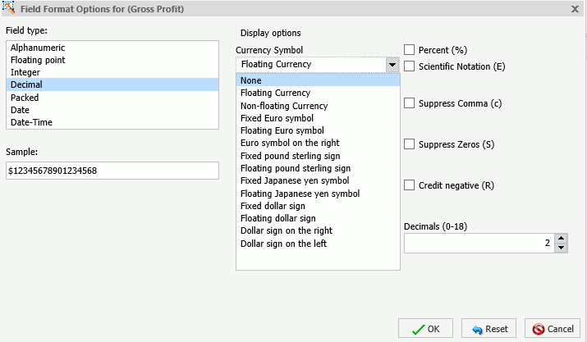Choose None from currency symbol list
The height and width of the screenshot is (342, 587).
[x=318, y=80]
